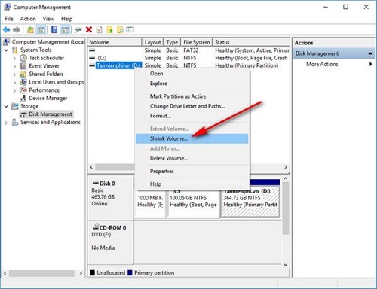Click the Computer Management root icon in tree
The width and height of the screenshot is (377, 289).
coord(7,42)
